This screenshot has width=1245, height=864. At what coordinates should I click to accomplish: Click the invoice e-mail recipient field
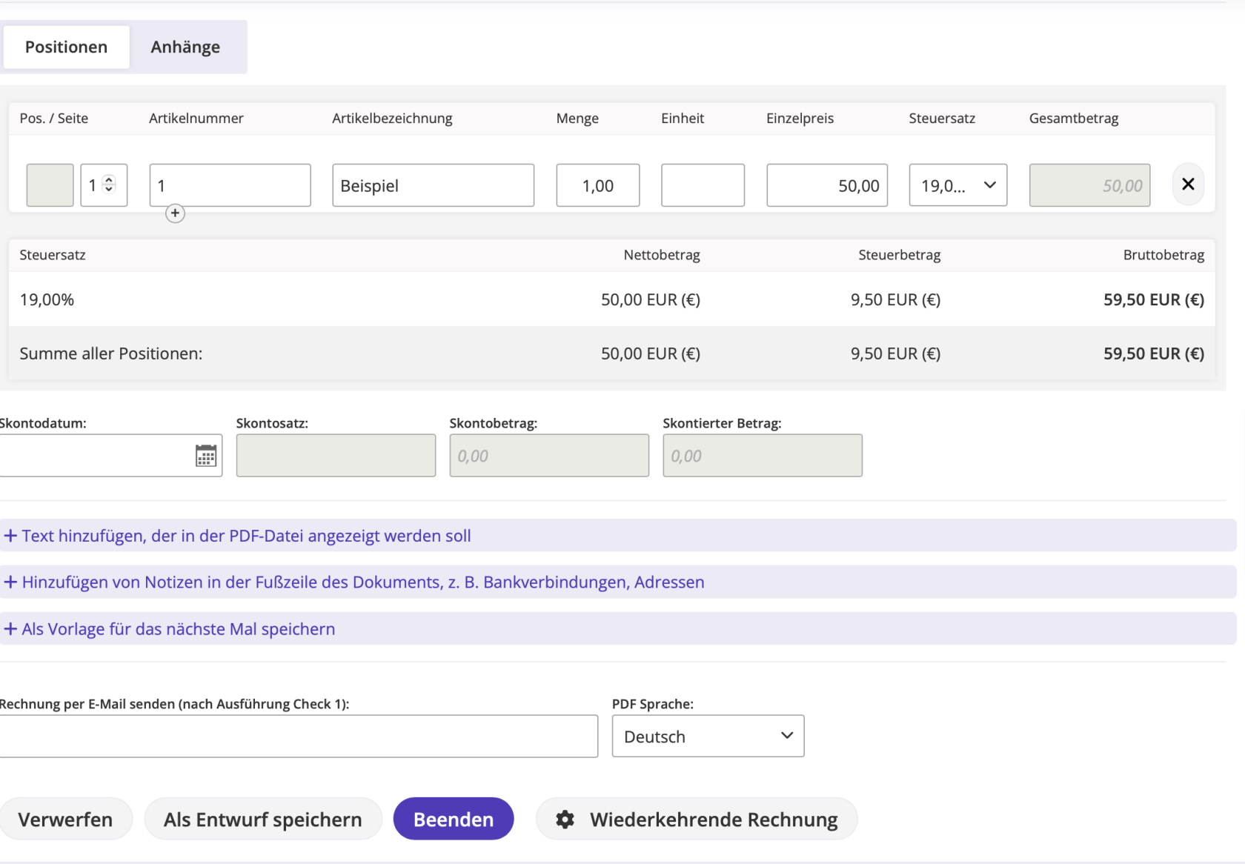coord(298,737)
